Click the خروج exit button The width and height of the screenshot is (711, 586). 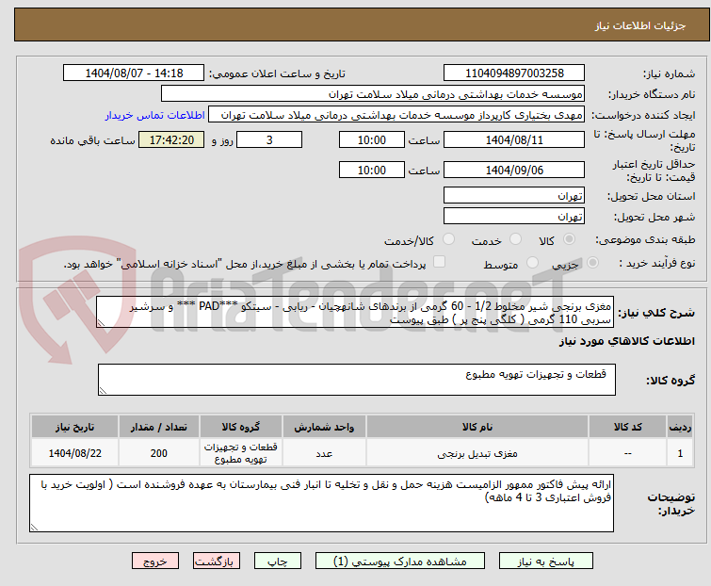click(155, 561)
